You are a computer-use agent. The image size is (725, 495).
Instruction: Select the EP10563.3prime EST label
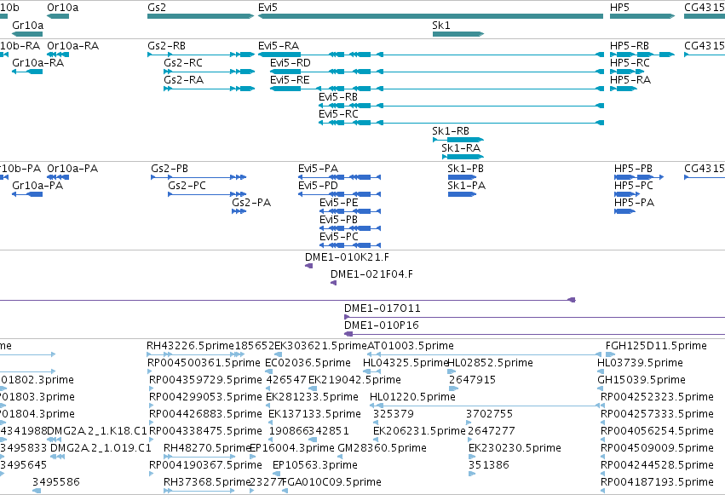315,465
